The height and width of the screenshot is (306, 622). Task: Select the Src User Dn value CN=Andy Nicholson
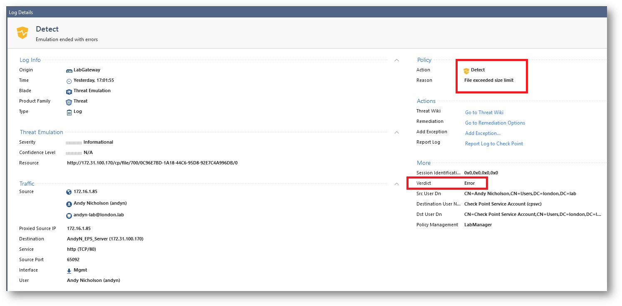click(x=520, y=193)
